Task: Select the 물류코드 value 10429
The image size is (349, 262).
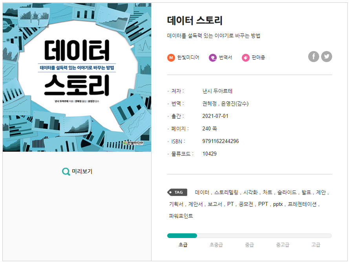Action: point(210,154)
